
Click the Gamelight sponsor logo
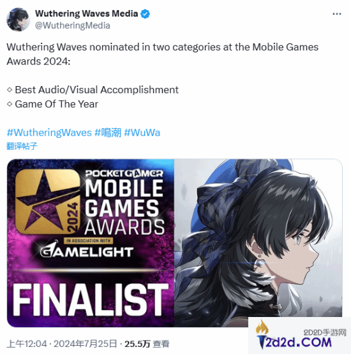click(x=87, y=251)
